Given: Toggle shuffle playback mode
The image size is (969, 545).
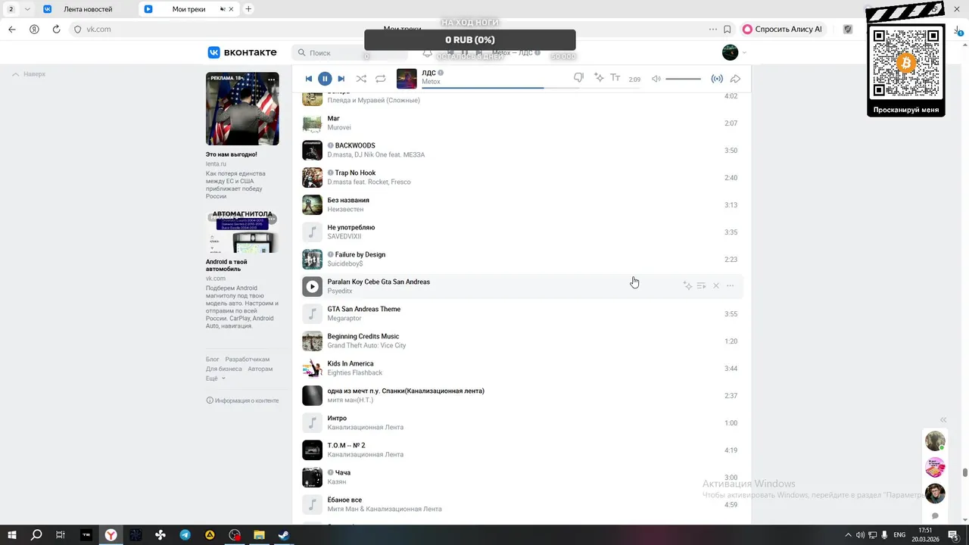Looking at the screenshot, I should click(x=361, y=79).
